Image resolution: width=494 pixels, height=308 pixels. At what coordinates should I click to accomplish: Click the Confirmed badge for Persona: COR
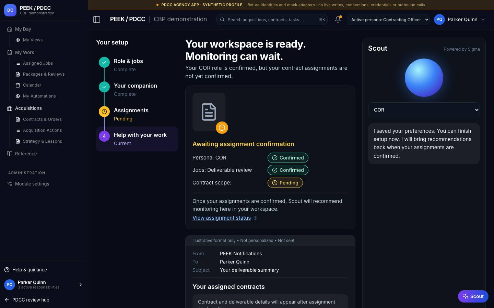pos(288,158)
